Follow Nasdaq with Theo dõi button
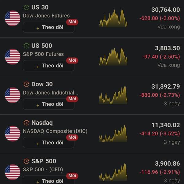Image resolution: width=184 pixels, height=184 pixels. tap(48, 143)
